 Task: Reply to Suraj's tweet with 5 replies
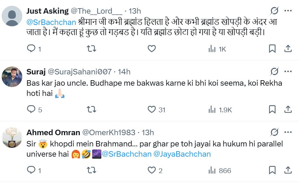32,110
